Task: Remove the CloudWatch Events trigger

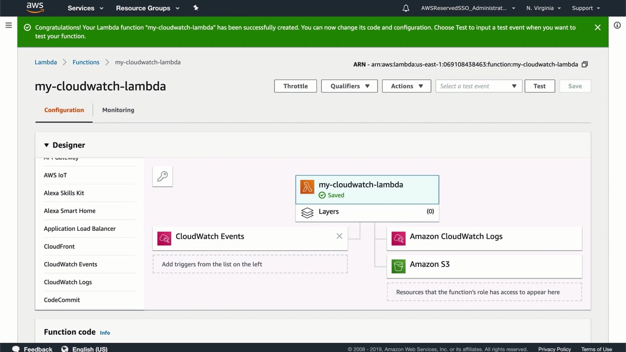Action: click(339, 236)
